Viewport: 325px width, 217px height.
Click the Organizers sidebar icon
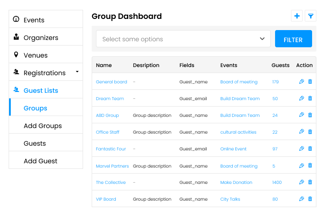coord(16,37)
